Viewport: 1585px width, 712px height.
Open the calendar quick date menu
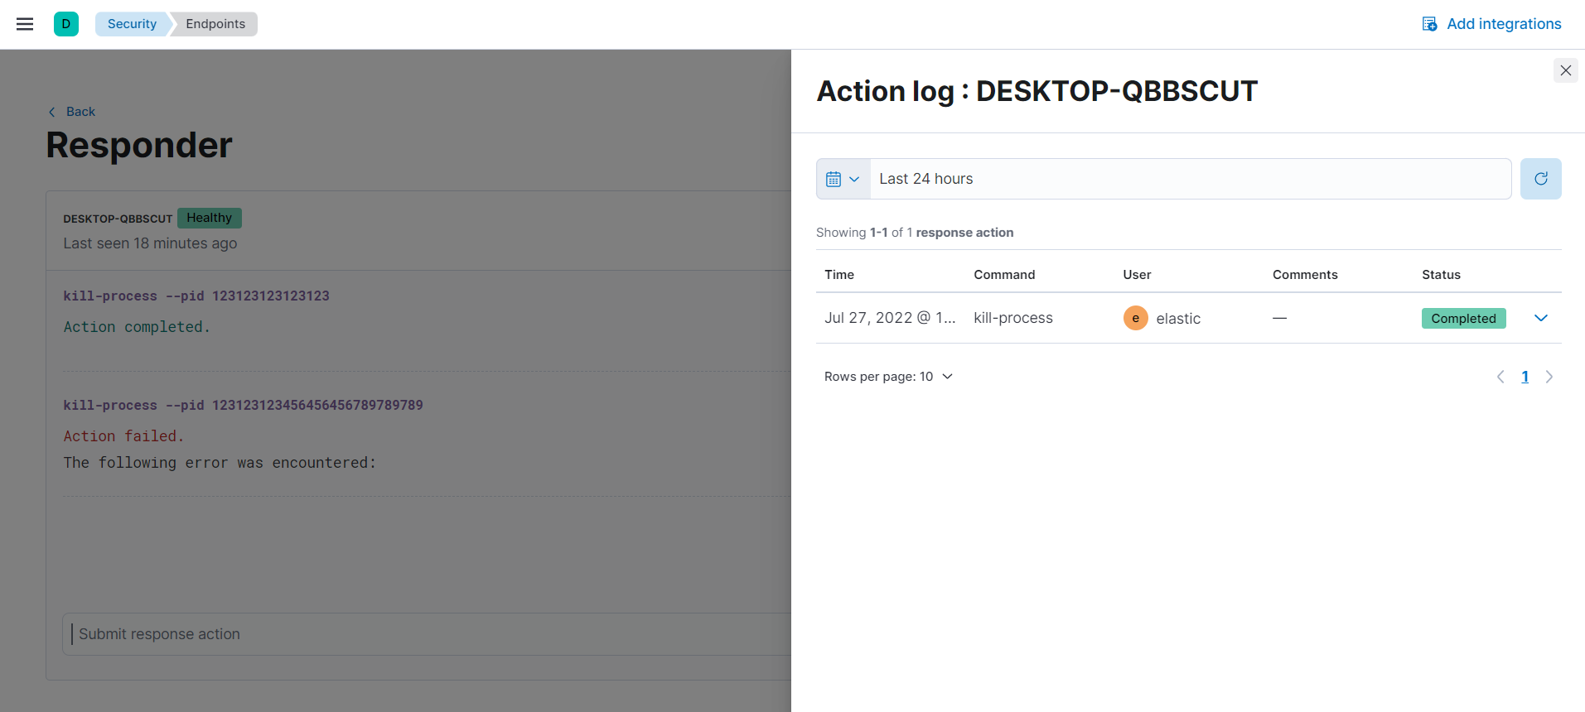tap(843, 179)
